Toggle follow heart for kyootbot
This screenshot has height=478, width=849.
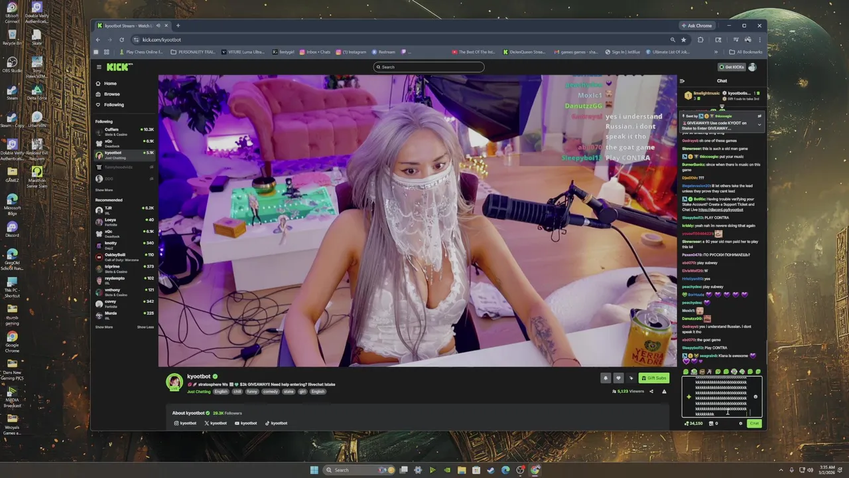(x=618, y=378)
